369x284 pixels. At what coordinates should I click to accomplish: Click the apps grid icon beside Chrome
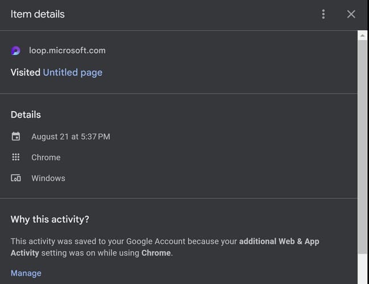pos(16,157)
